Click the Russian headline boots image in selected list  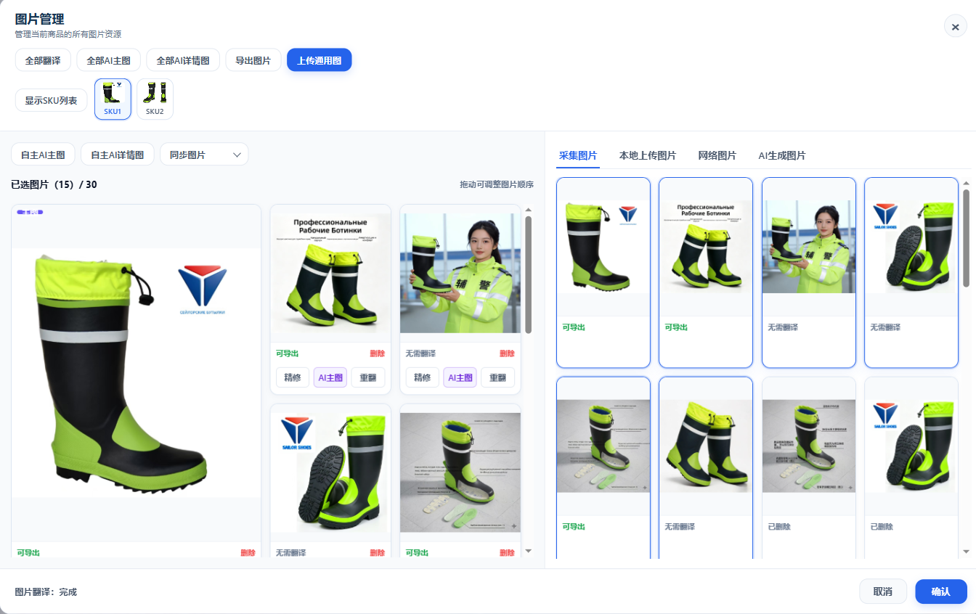click(330, 273)
